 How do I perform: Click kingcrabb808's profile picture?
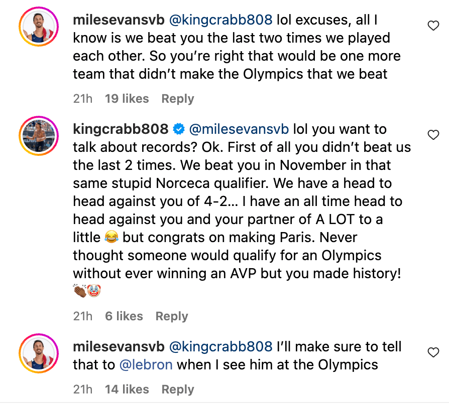[x=36, y=135]
